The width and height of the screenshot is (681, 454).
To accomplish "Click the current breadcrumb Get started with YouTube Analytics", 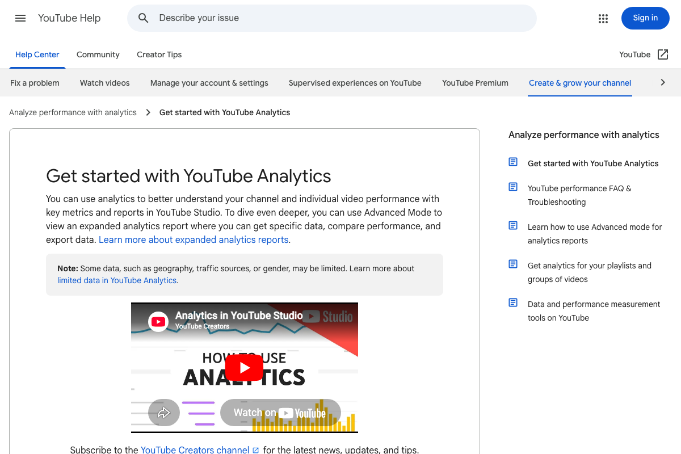I will [225, 112].
